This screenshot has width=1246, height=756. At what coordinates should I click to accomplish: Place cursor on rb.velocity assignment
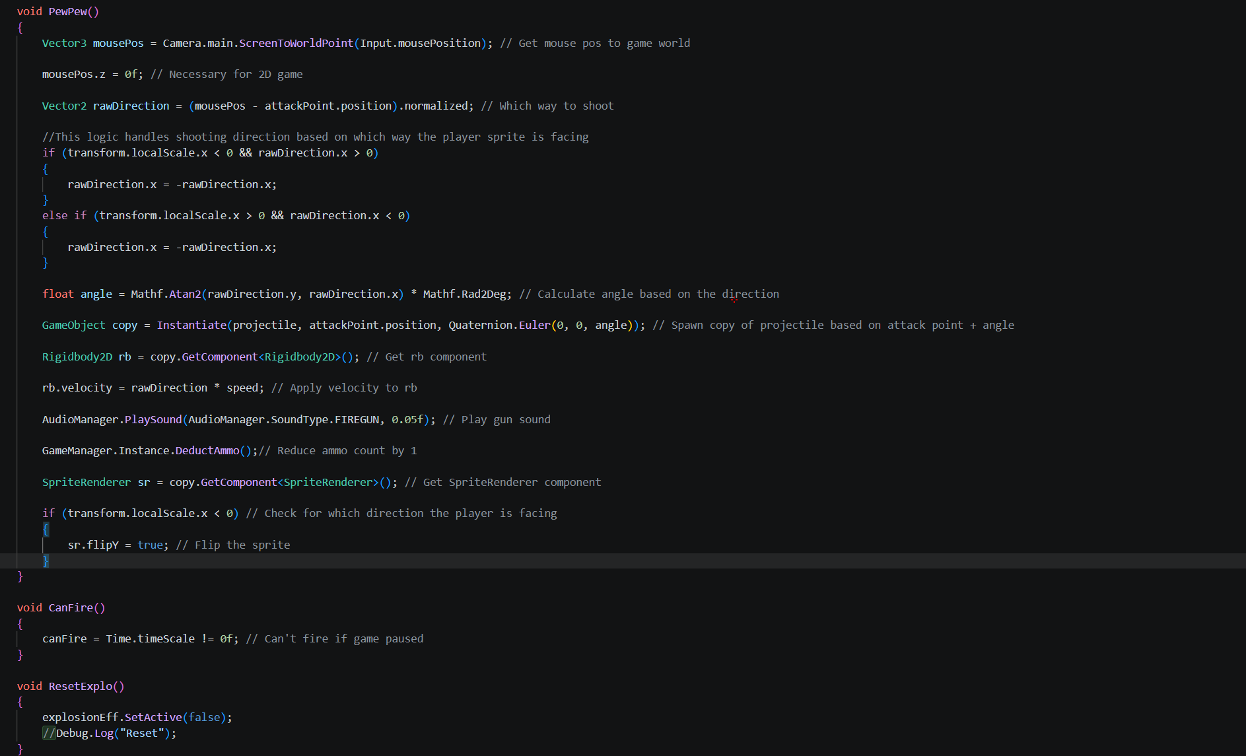tap(77, 388)
